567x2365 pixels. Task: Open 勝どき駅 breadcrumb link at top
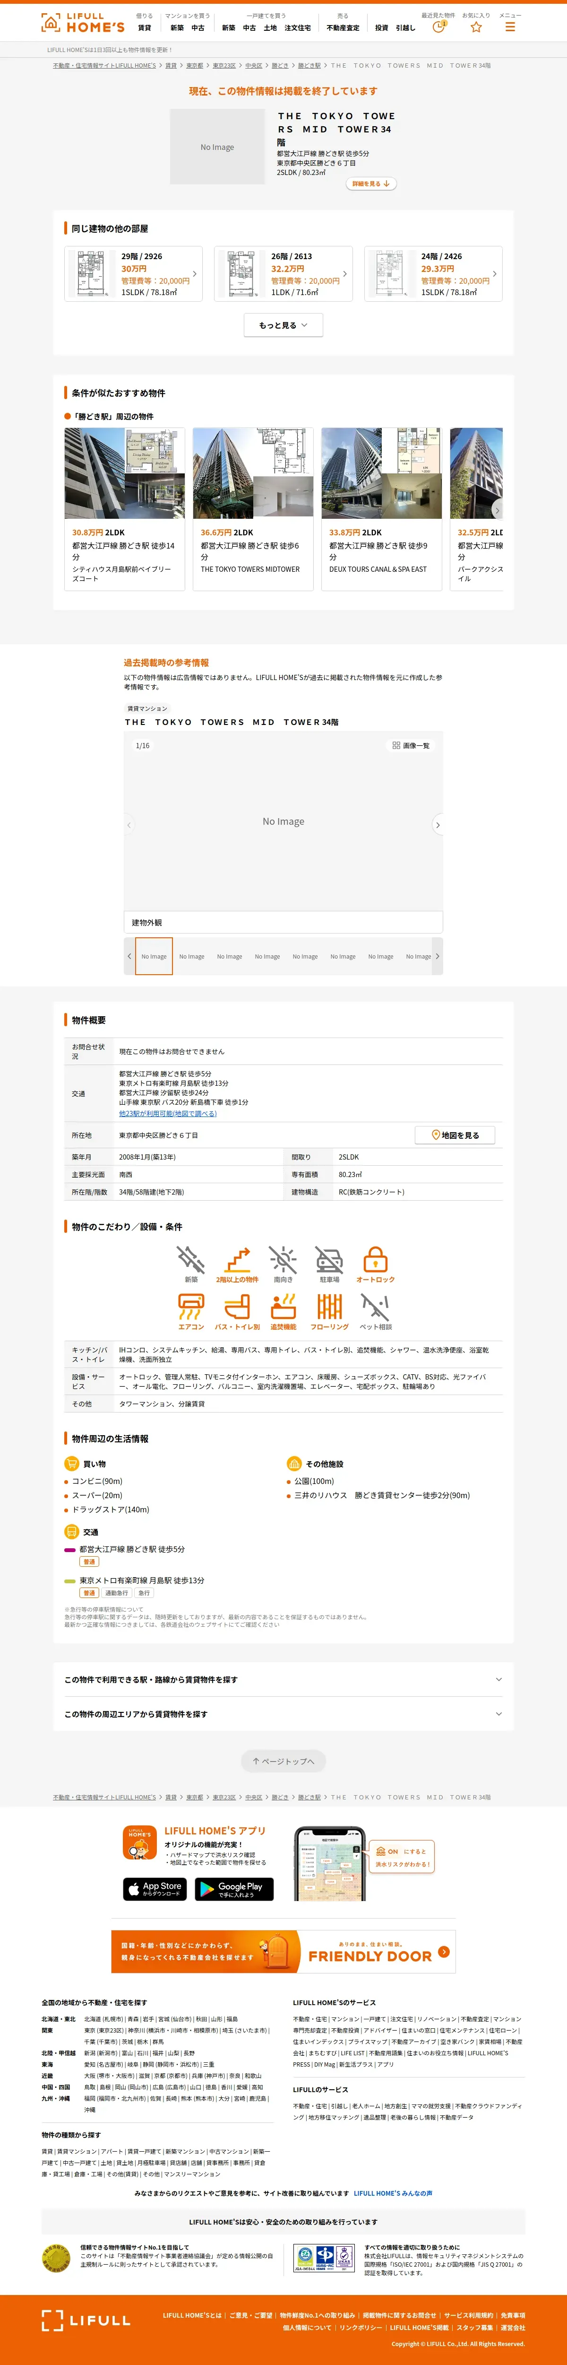coord(309,66)
